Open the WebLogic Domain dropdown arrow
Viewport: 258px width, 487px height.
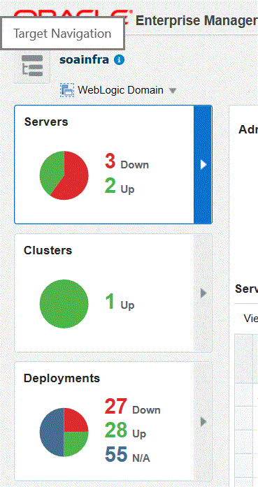173,91
